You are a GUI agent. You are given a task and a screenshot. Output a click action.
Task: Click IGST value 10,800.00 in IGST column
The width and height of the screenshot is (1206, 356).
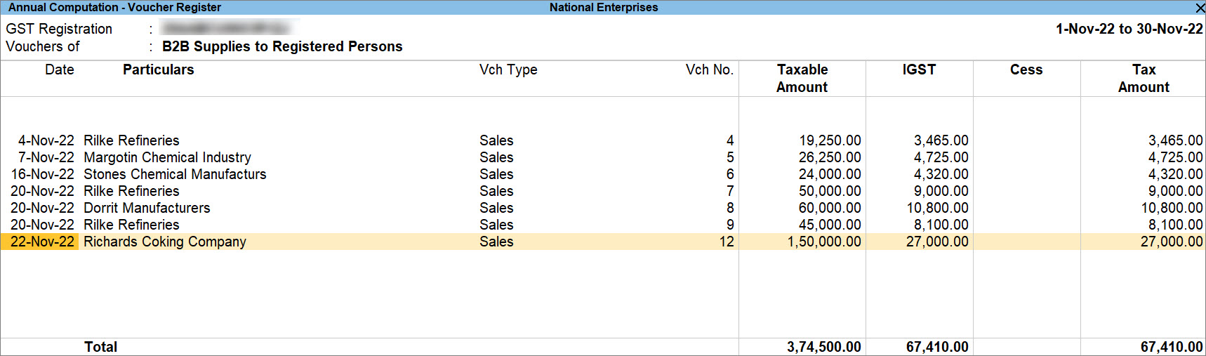(937, 208)
